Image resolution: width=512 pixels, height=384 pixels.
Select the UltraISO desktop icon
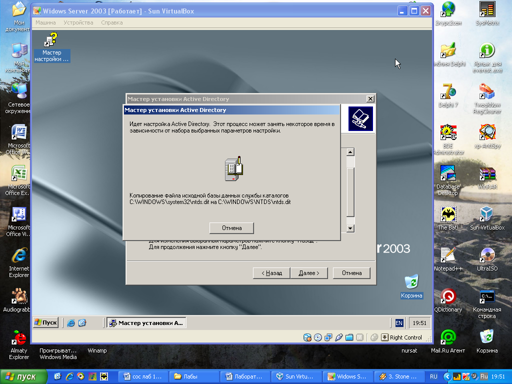click(x=487, y=259)
